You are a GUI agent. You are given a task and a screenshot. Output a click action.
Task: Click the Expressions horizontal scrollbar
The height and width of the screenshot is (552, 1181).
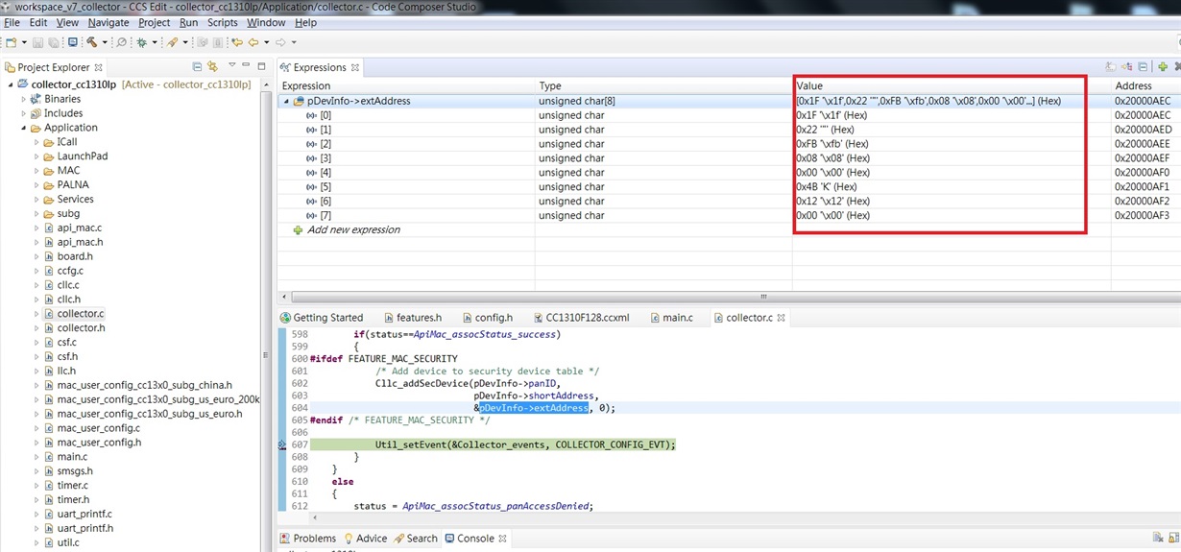(x=763, y=297)
